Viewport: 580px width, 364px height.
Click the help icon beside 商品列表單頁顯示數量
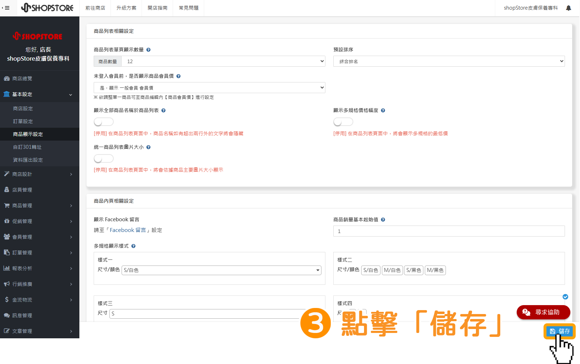point(148,50)
